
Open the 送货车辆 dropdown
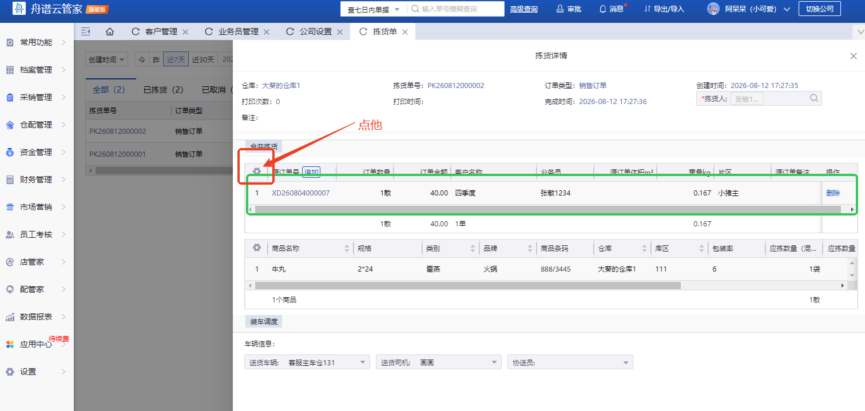pos(307,362)
